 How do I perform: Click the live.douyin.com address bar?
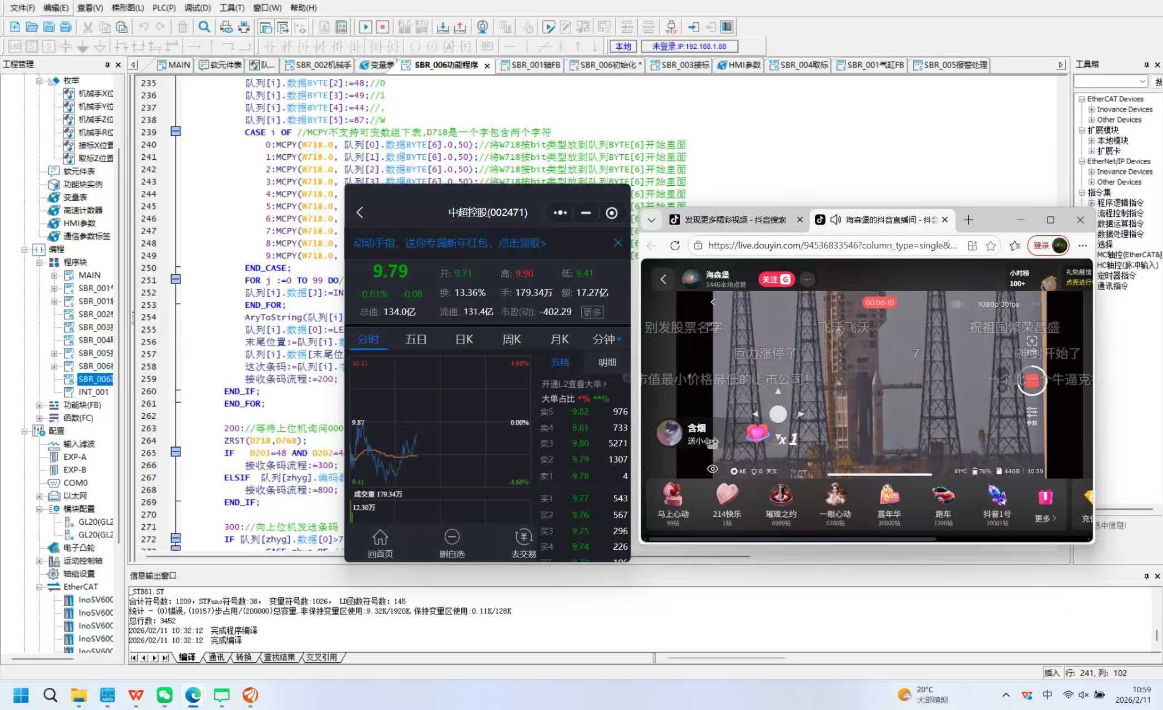(832, 245)
